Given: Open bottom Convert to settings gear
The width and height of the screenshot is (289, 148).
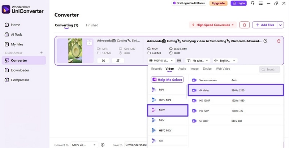Looking at the screenshot, I should (x=103, y=145).
